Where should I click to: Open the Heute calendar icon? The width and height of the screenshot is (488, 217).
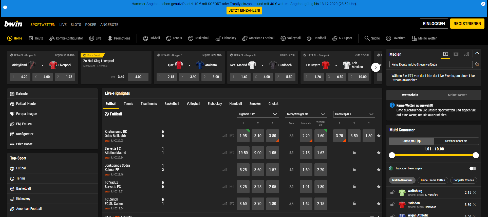(31, 38)
